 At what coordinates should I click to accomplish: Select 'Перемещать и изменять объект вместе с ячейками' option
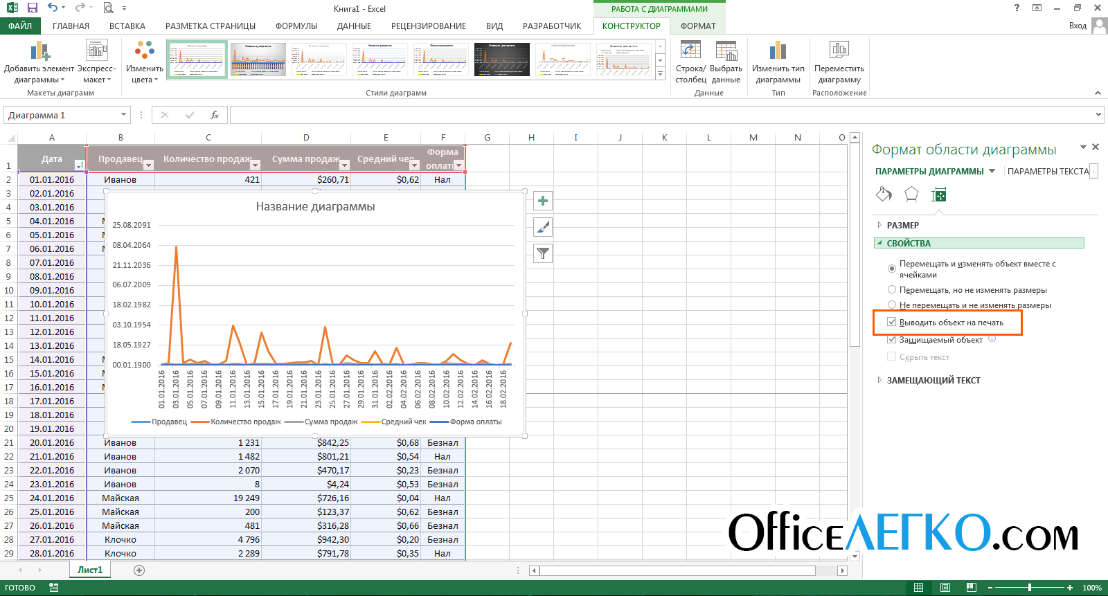coord(892,269)
